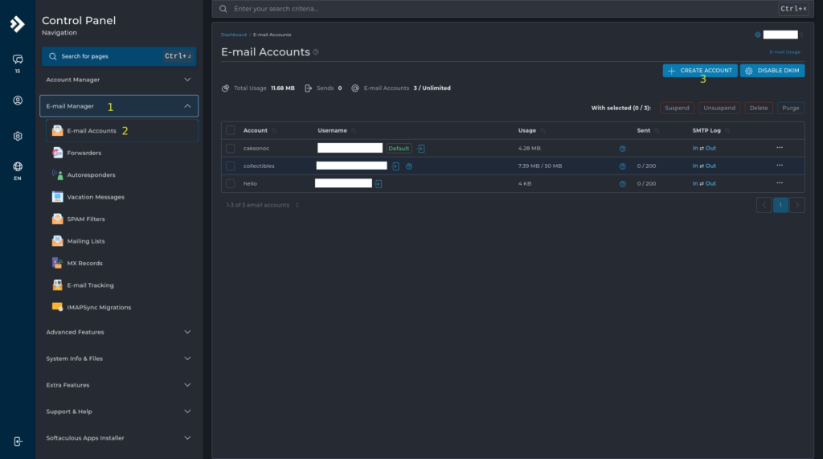Click the Purge button

point(791,109)
